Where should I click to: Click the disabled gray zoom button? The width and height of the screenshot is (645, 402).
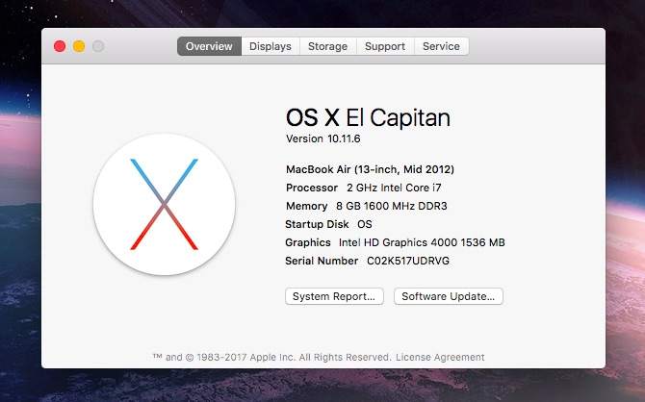tap(98, 46)
